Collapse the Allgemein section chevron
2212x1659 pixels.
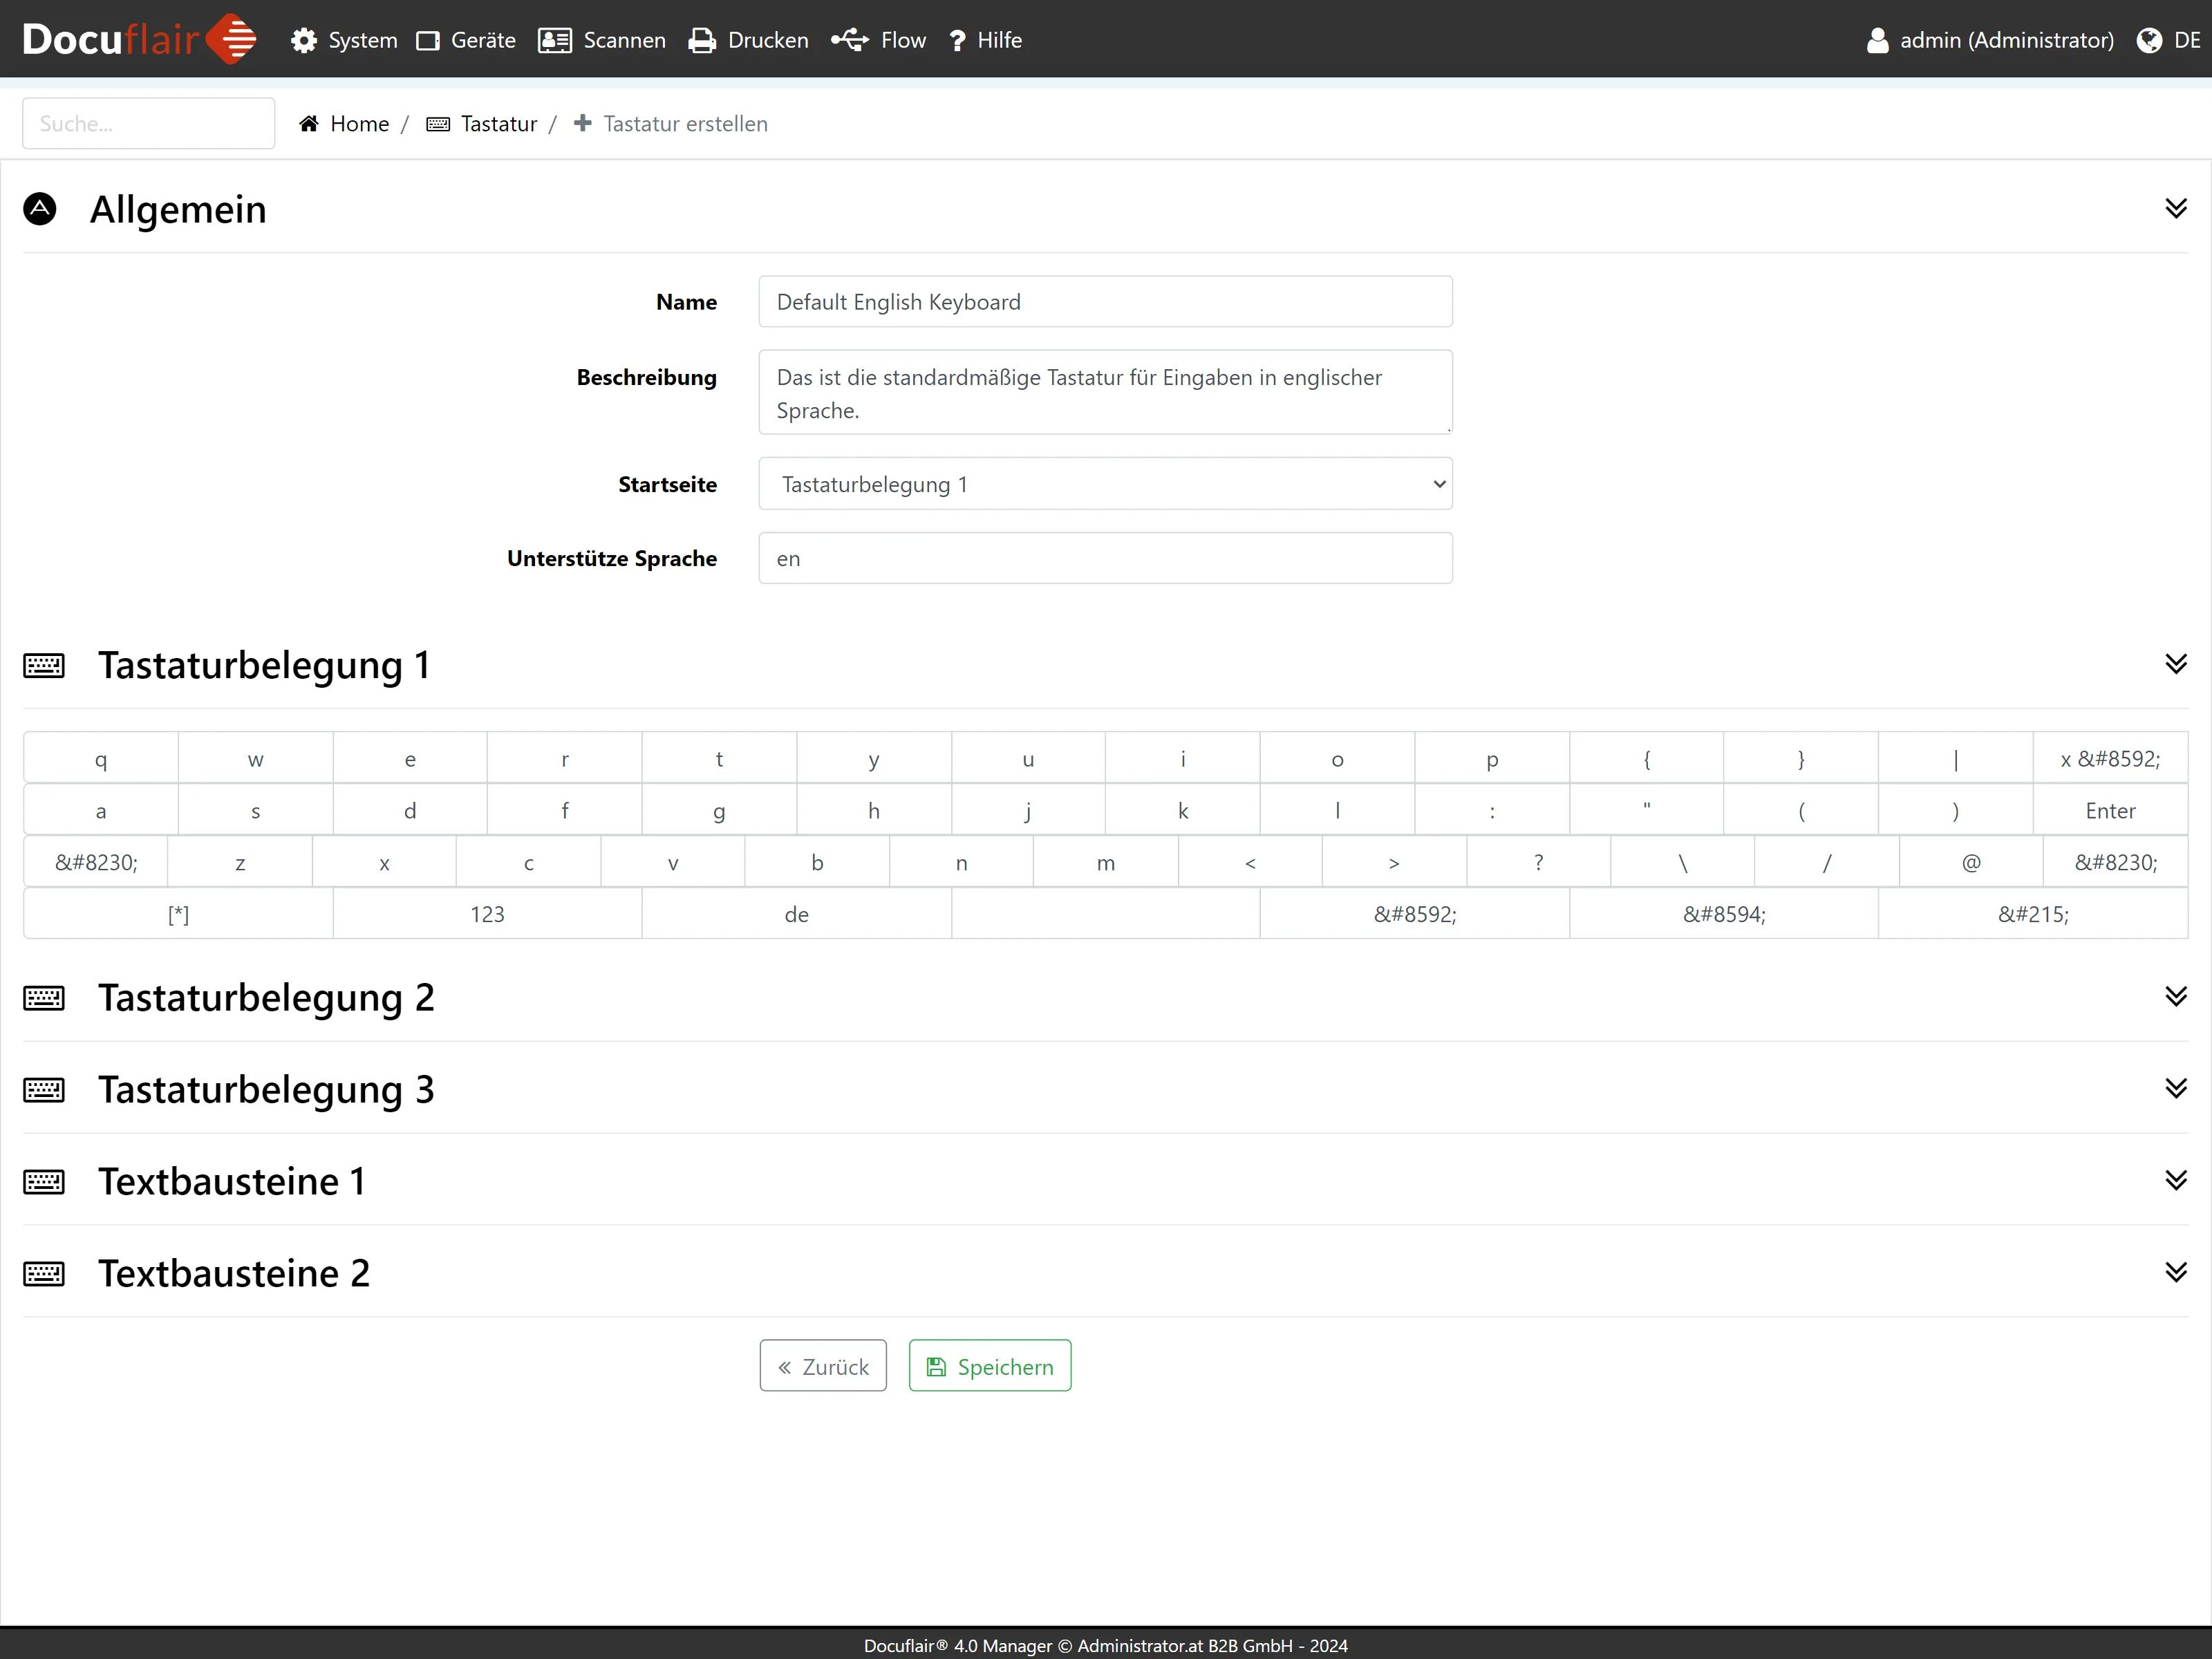click(2175, 209)
